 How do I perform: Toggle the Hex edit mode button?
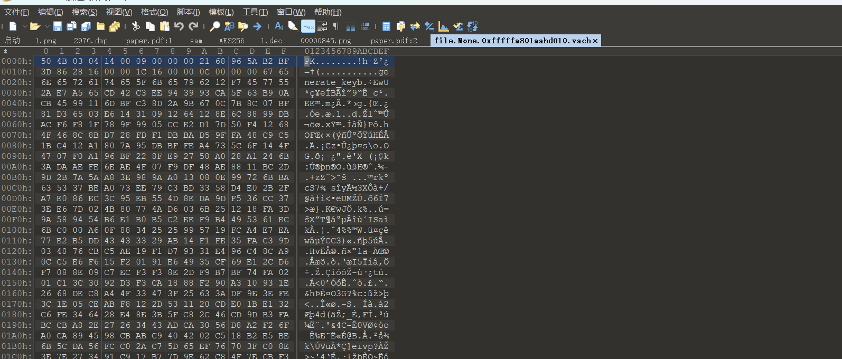click(308, 26)
